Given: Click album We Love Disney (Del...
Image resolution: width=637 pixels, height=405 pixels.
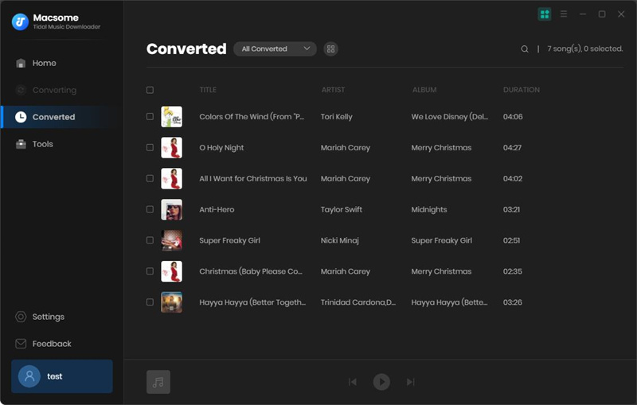Looking at the screenshot, I should click(450, 117).
